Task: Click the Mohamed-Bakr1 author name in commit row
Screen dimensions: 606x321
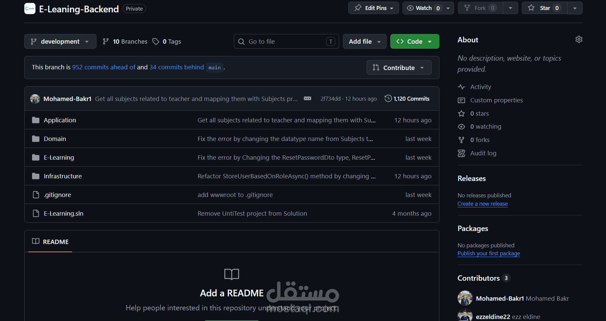Action: (67, 99)
